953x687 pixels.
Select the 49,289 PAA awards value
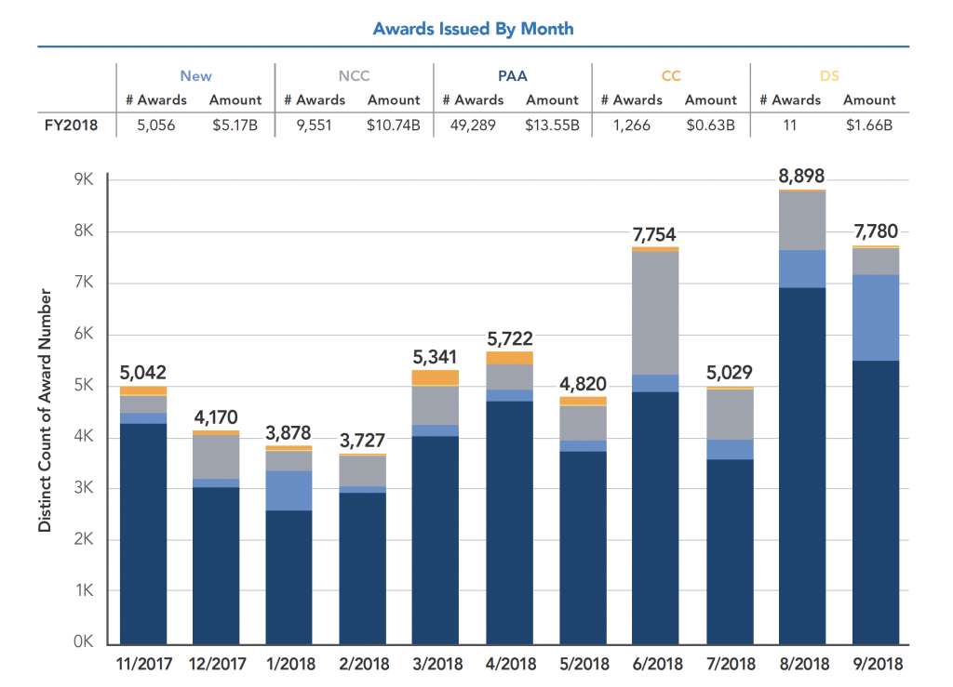(473, 125)
